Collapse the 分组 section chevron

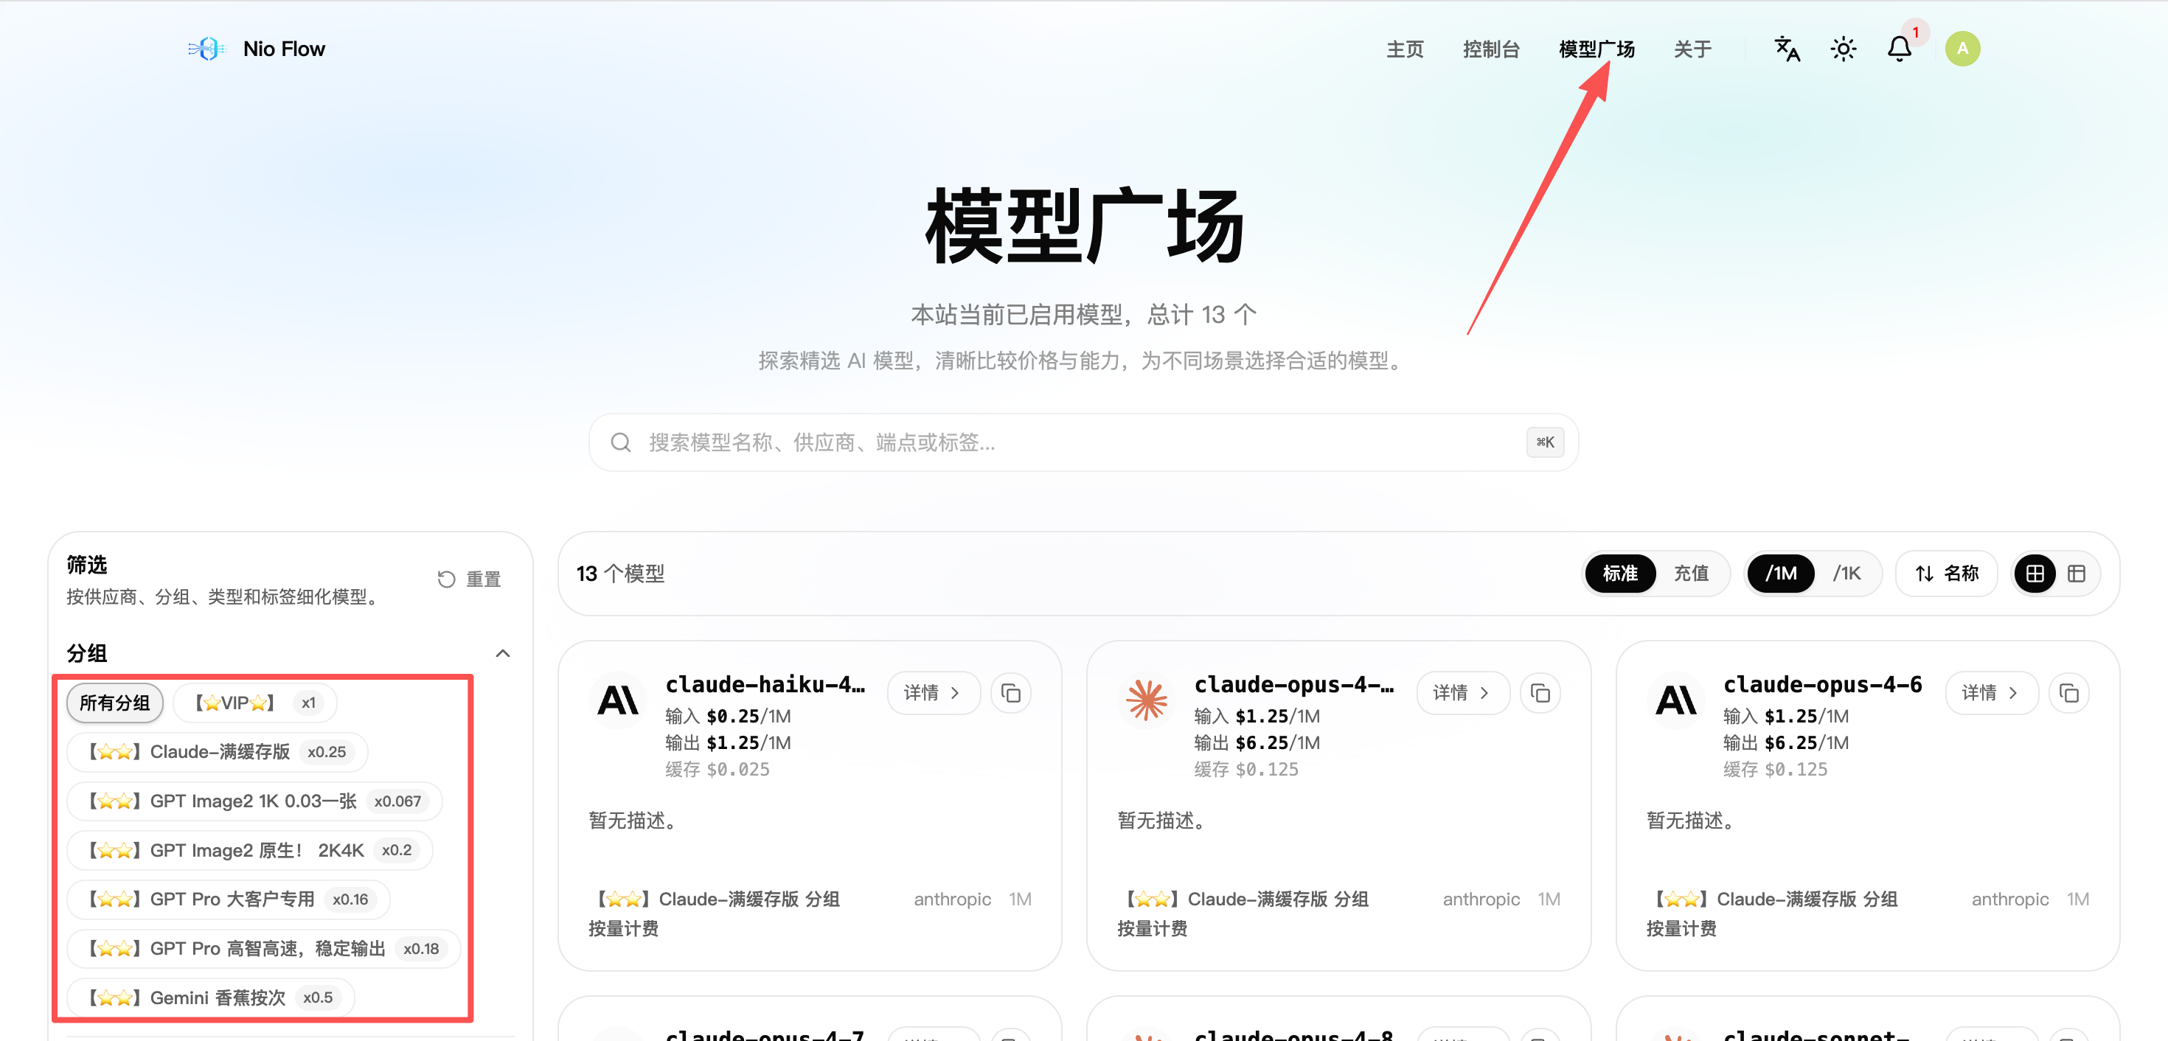tap(502, 653)
